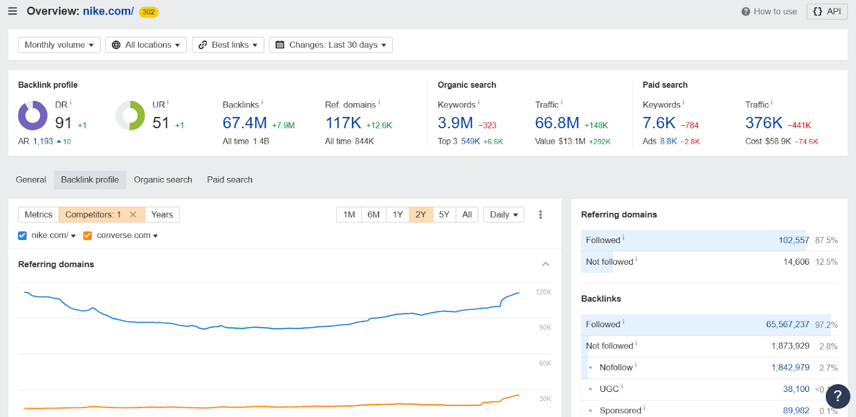Image resolution: width=856 pixels, height=417 pixels.
Task: Open the 66.8M organic traffic report
Action: 557,123
